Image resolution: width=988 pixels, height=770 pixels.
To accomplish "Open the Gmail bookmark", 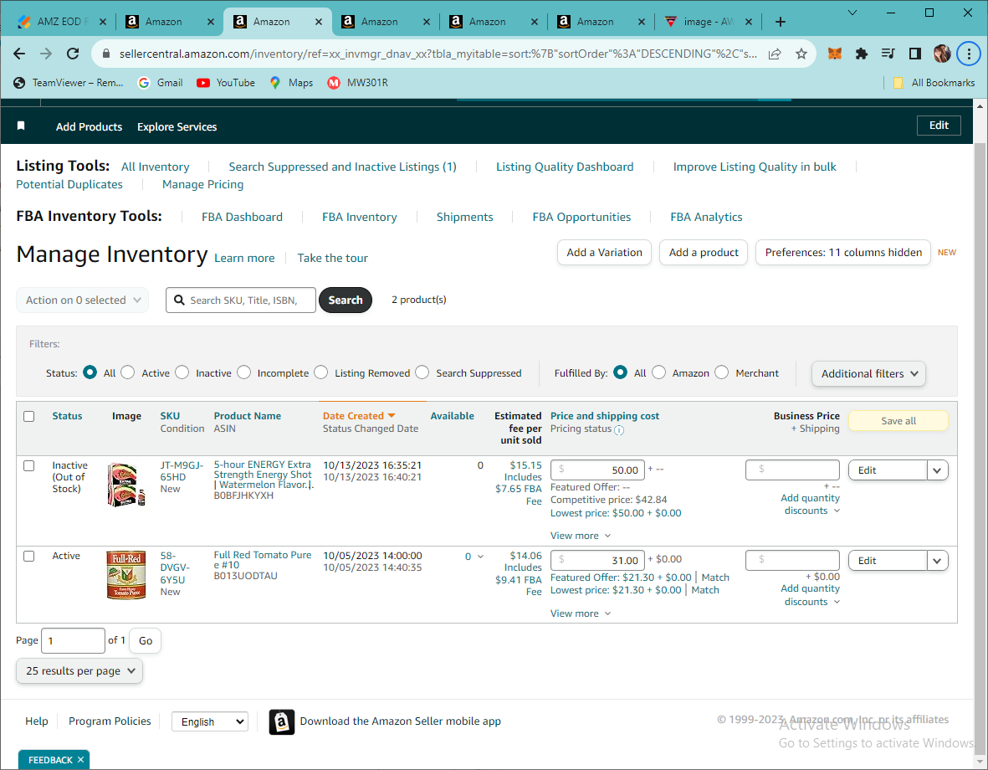I will coord(161,83).
